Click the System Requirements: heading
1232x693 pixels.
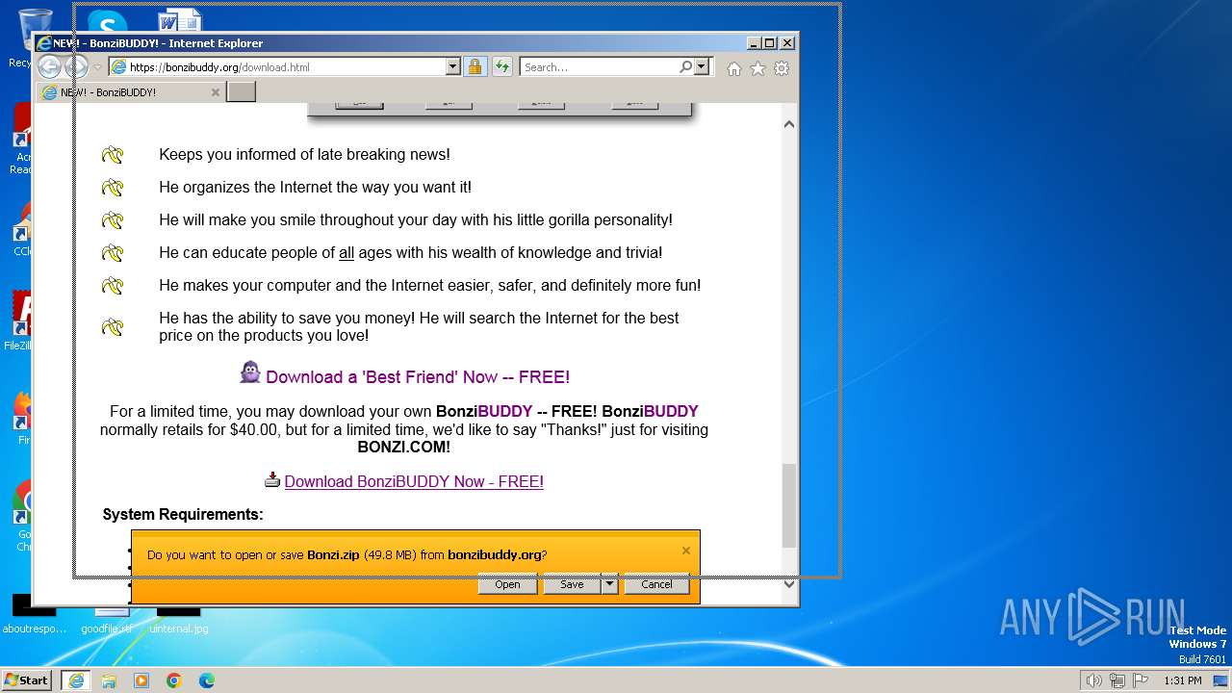(x=183, y=515)
